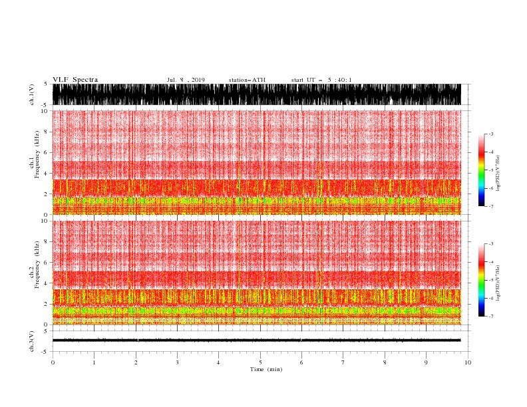Click the ch.1 "Frequency (kHz)" axis label
This screenshot has width=527, height=407.
coord(37,154)
